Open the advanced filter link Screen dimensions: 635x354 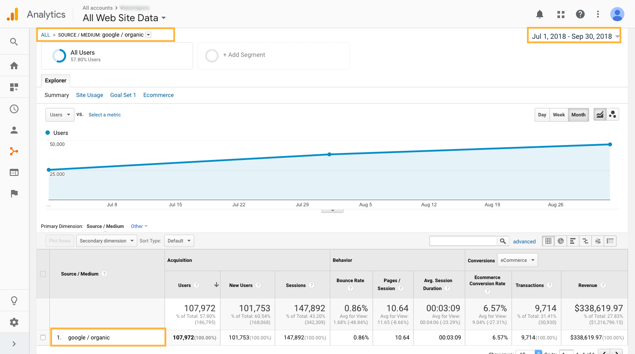(x=524, y=242)
